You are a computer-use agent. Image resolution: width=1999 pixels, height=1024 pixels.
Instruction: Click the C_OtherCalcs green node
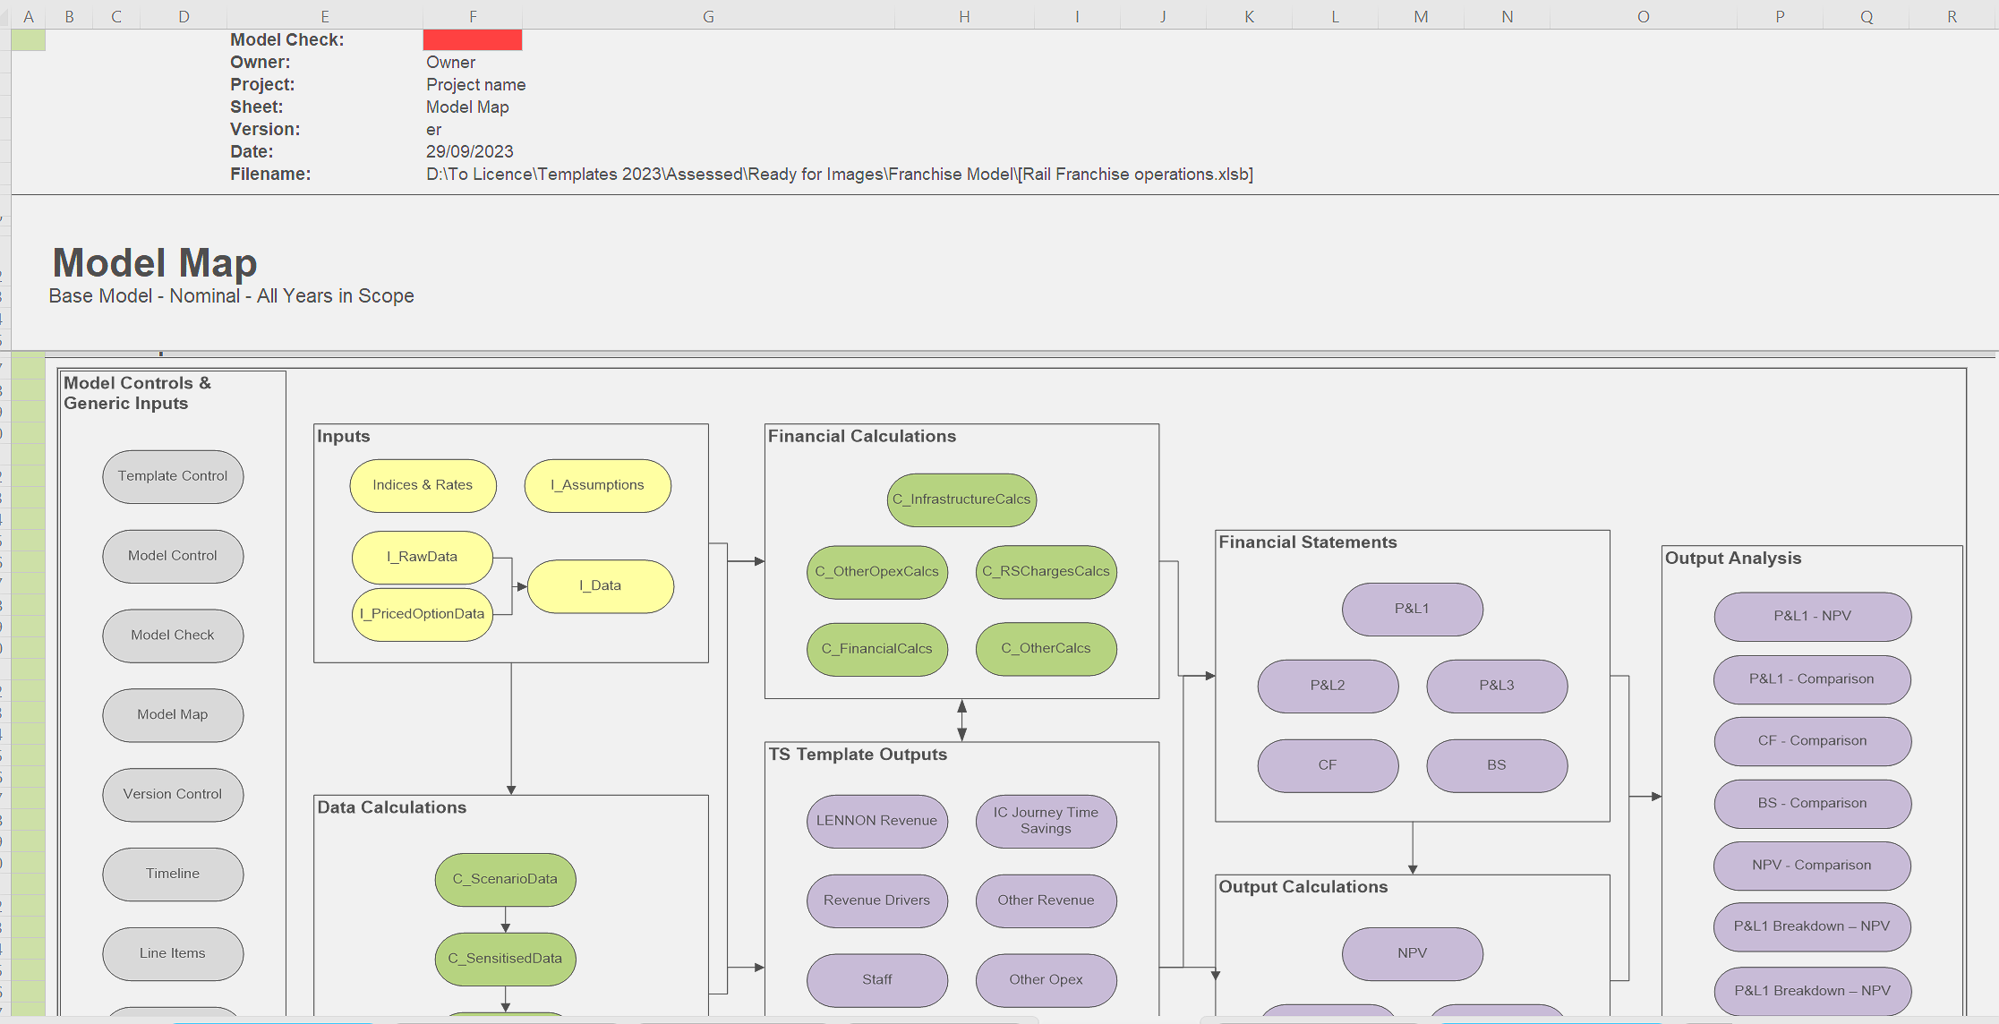[x=1046, y=649]
